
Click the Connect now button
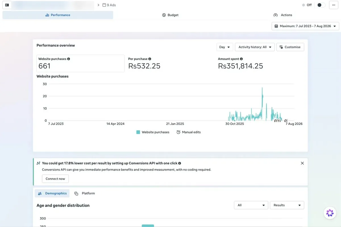(x=55, y=179)
